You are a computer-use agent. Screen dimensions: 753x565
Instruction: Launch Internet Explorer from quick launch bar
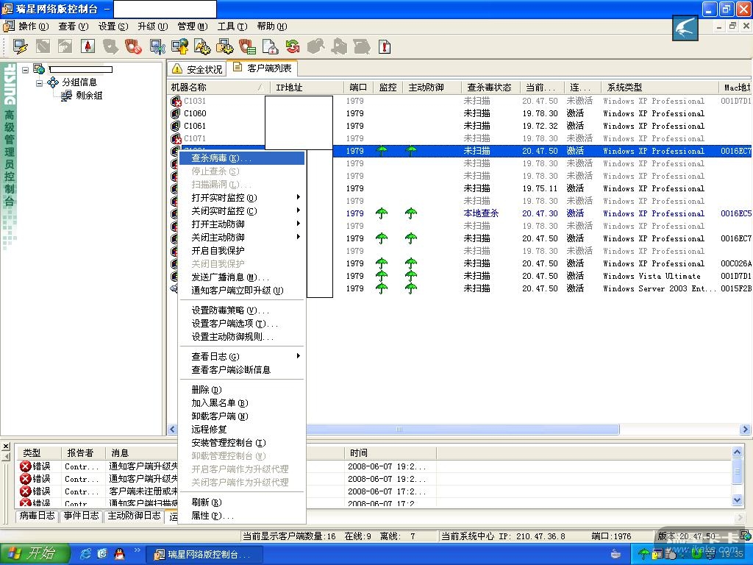click(86, 553)
